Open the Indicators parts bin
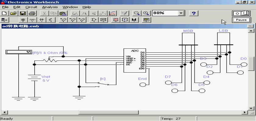256x121 pixels. tap(116, 20)
